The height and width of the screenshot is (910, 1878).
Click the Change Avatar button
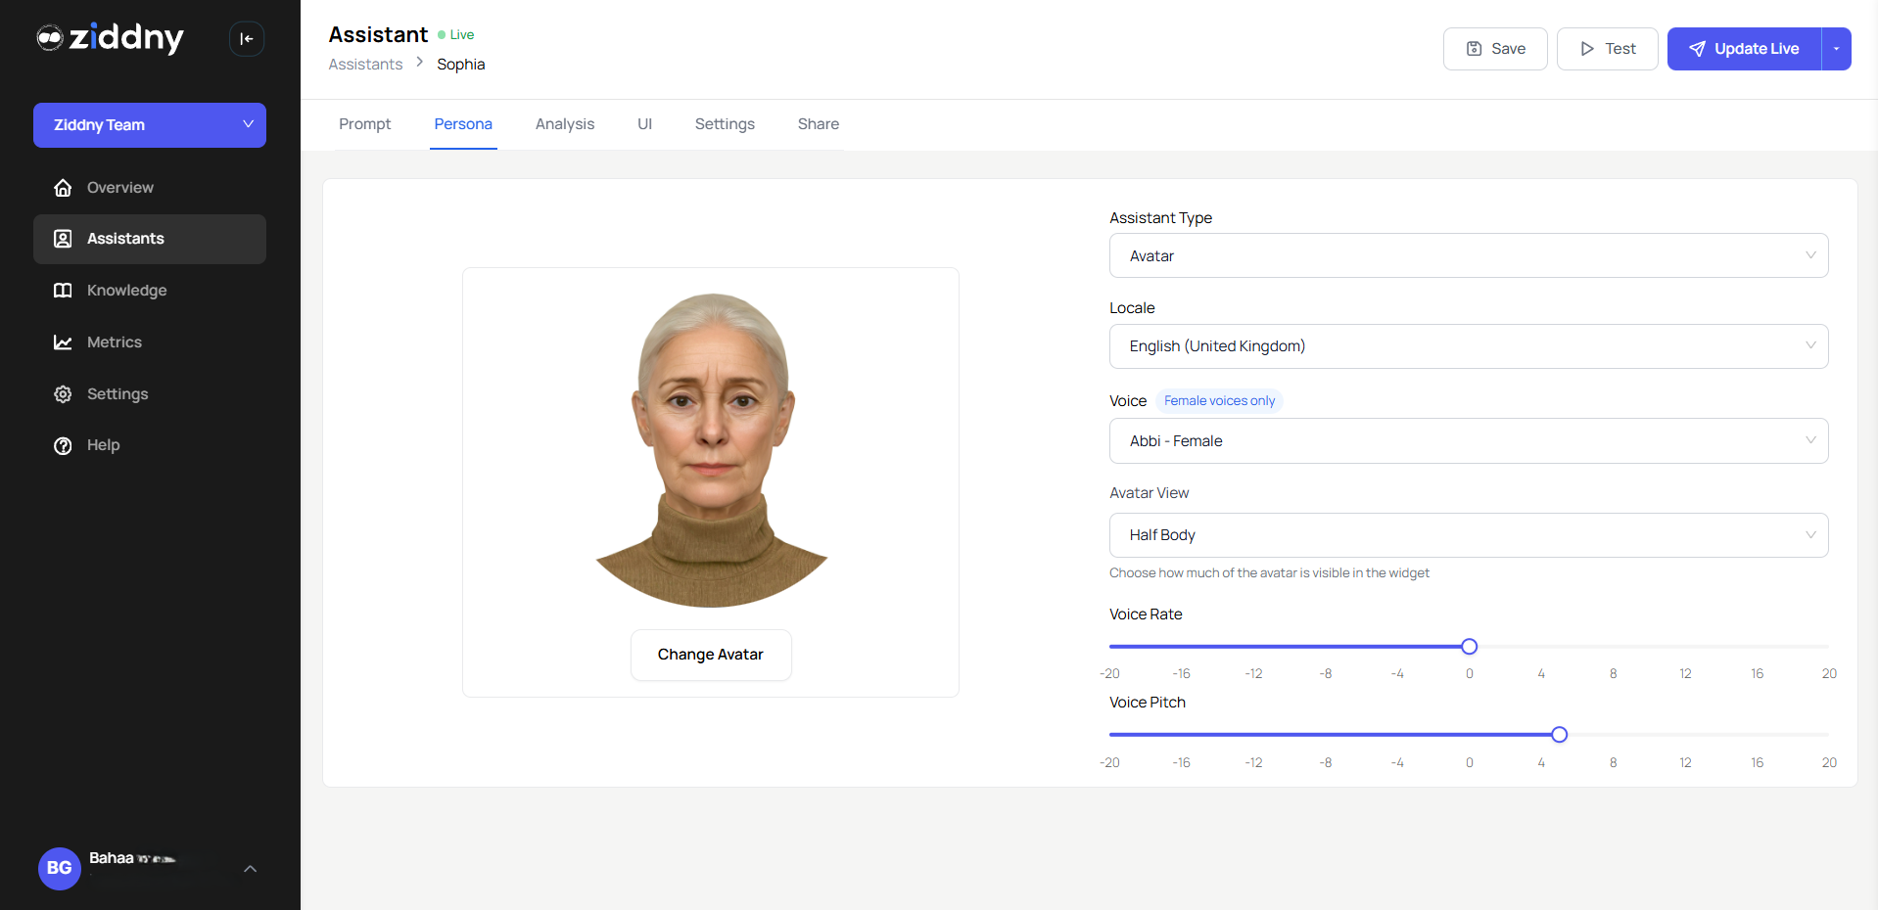click(x=710, y=654)
